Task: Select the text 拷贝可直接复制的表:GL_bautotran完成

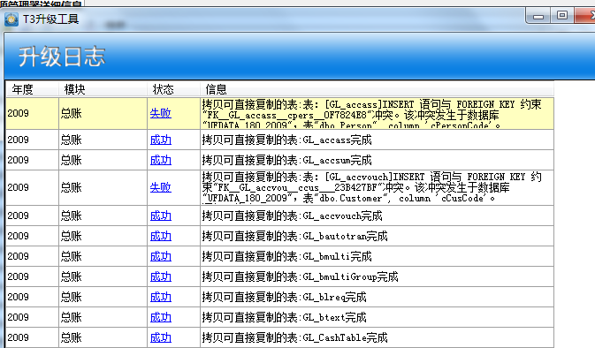Action: [x=294, y=236]
